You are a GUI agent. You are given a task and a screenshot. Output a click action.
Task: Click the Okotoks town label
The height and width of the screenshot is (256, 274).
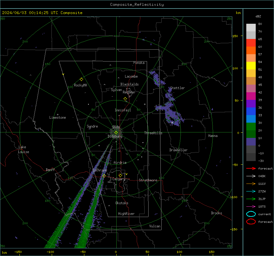tap(122, 203)
